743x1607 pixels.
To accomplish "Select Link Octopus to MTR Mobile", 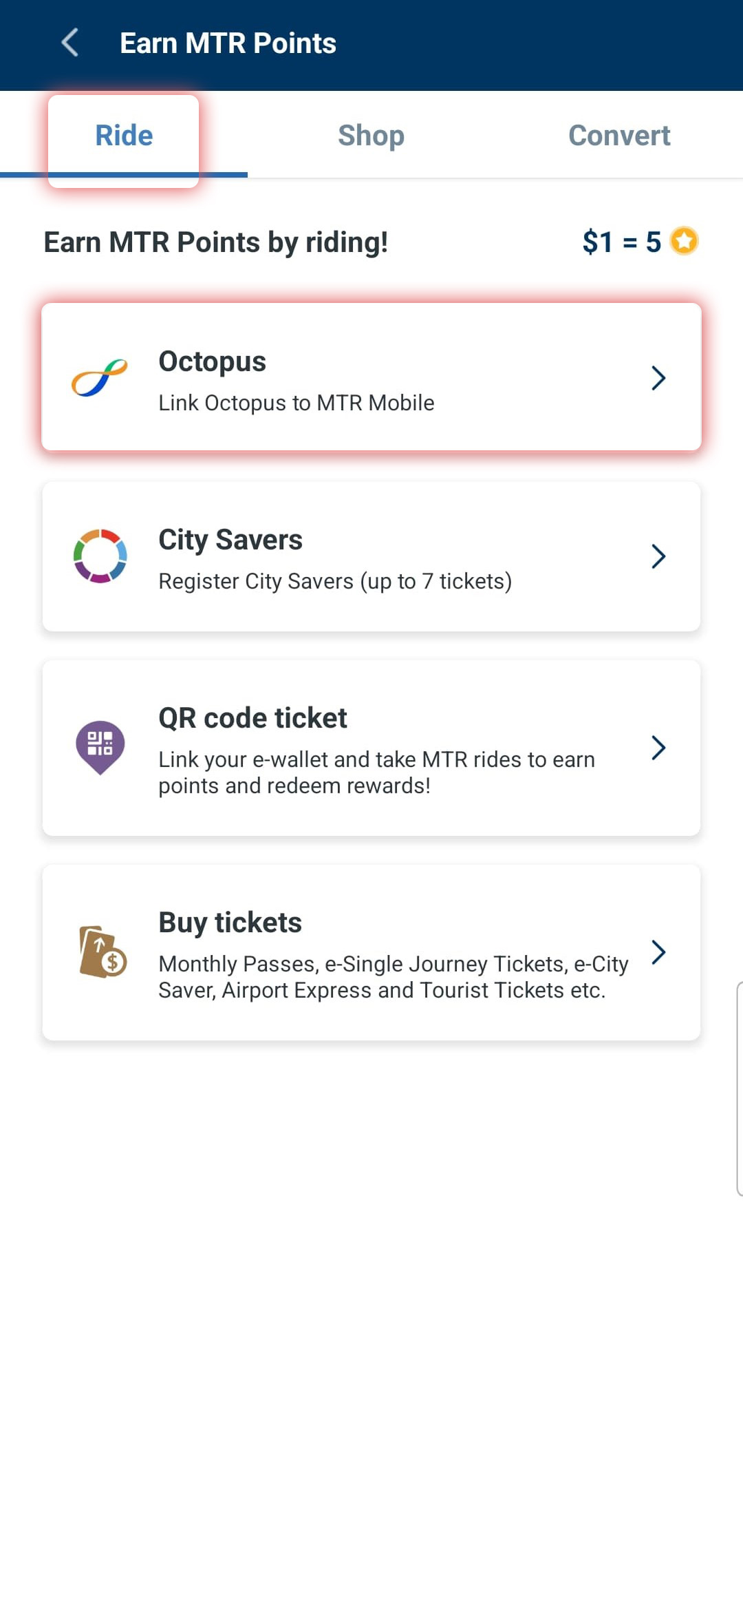I will click(297, 403).
